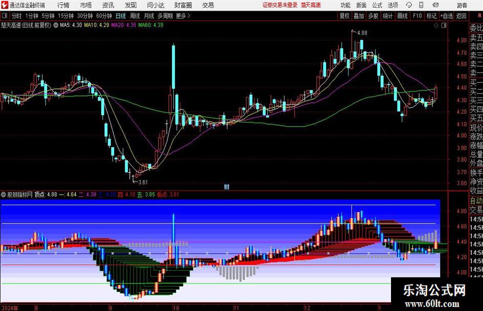
Task: Click the MA10: 4.29 value
Action: pyautogui.click(x=97, y=25)
